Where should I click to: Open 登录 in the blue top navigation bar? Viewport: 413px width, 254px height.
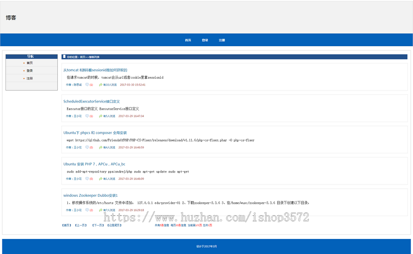coord(205,40)
